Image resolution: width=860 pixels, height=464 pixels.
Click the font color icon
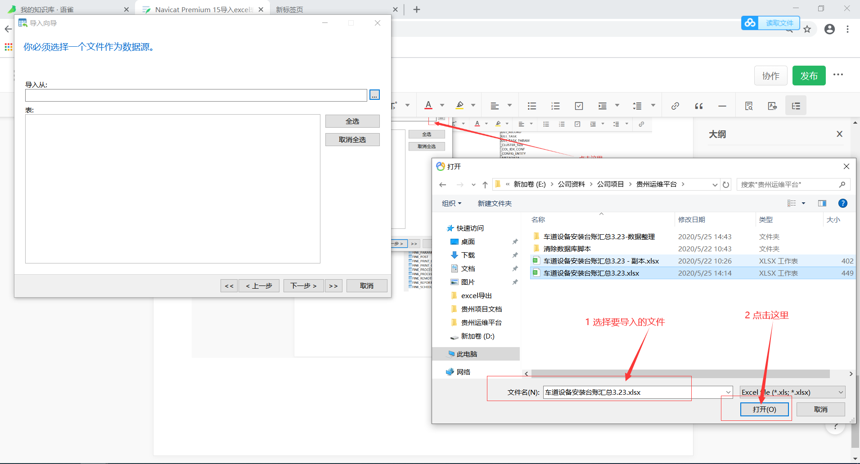point(428,106)
